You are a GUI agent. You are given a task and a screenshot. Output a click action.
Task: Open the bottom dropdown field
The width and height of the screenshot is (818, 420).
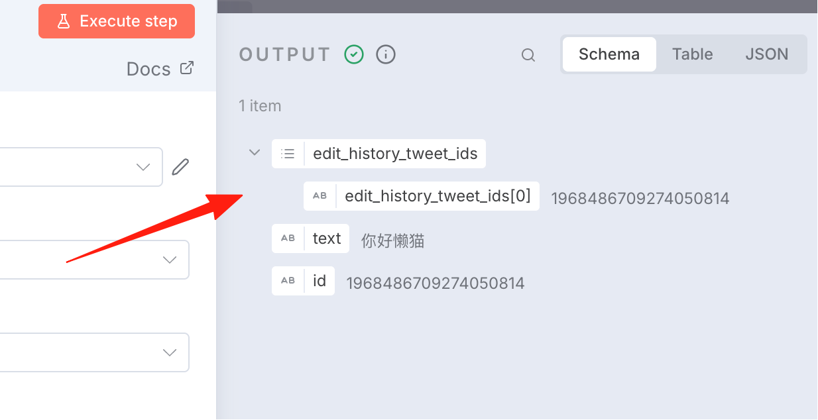click(x=95, y=352)
